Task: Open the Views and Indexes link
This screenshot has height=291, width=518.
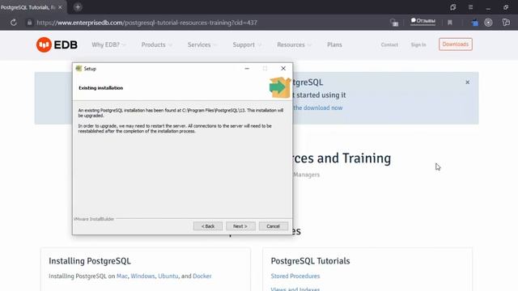Action: pyautogui.click(x=295, y=289)
